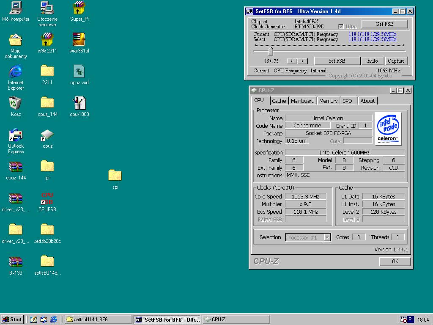The width and height of the screenshot is (433, 325).
Task: Click the 18:04 system tray clock
Action: 423,320
